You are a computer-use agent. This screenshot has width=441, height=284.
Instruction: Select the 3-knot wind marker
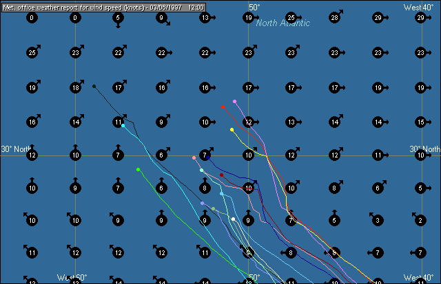[x=378, y=220]
